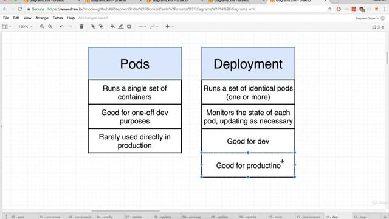Select the Pods header cell
The image size is (389, 219).
point(135,63)
